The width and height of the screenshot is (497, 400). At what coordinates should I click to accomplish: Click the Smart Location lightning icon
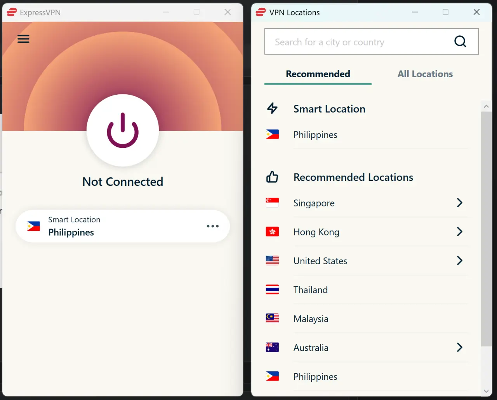273,108
